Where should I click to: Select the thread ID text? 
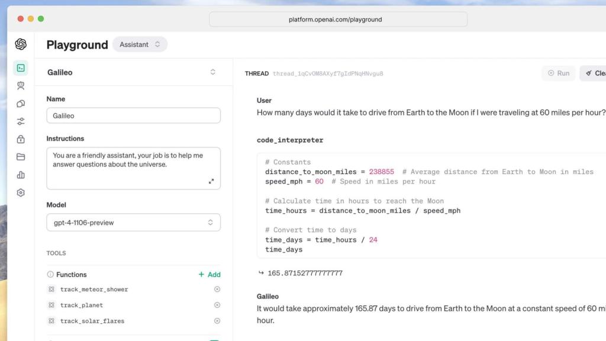[328, 73]
